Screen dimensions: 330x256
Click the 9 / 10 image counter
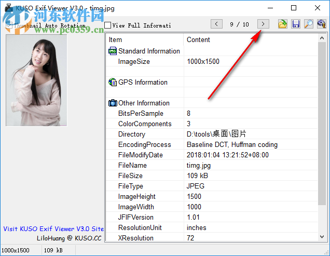click(240, 24)
